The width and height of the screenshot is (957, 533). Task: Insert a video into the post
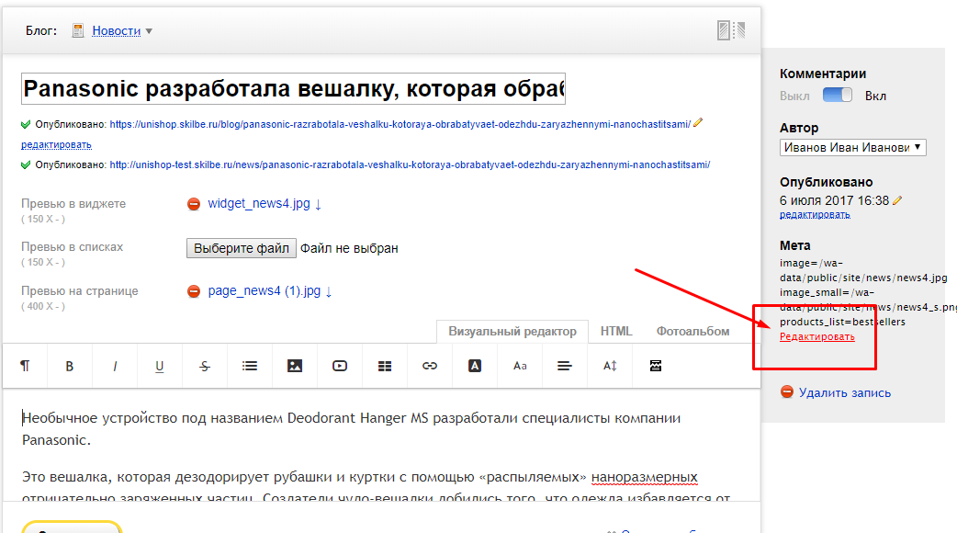click(340, 366)
